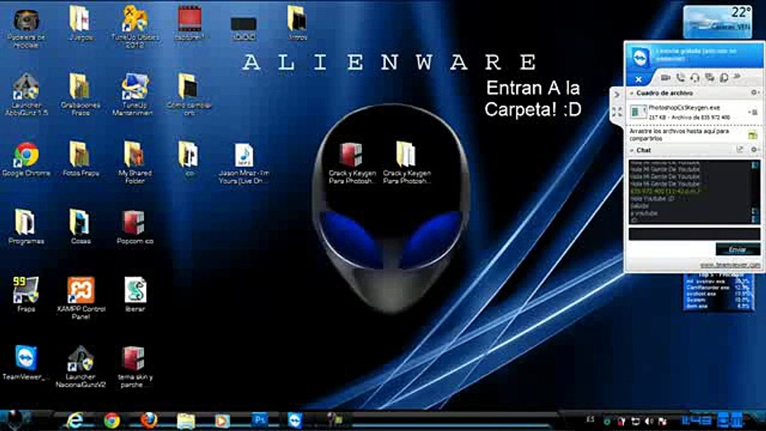Open My Shared Folder

coord(135,163)
